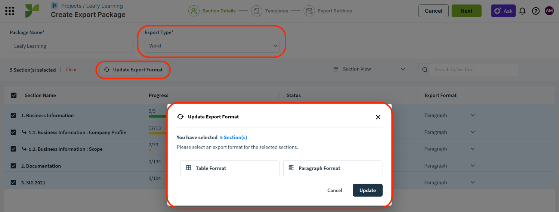Uncheck the 1. Business Information checkbox

(14, 115)
